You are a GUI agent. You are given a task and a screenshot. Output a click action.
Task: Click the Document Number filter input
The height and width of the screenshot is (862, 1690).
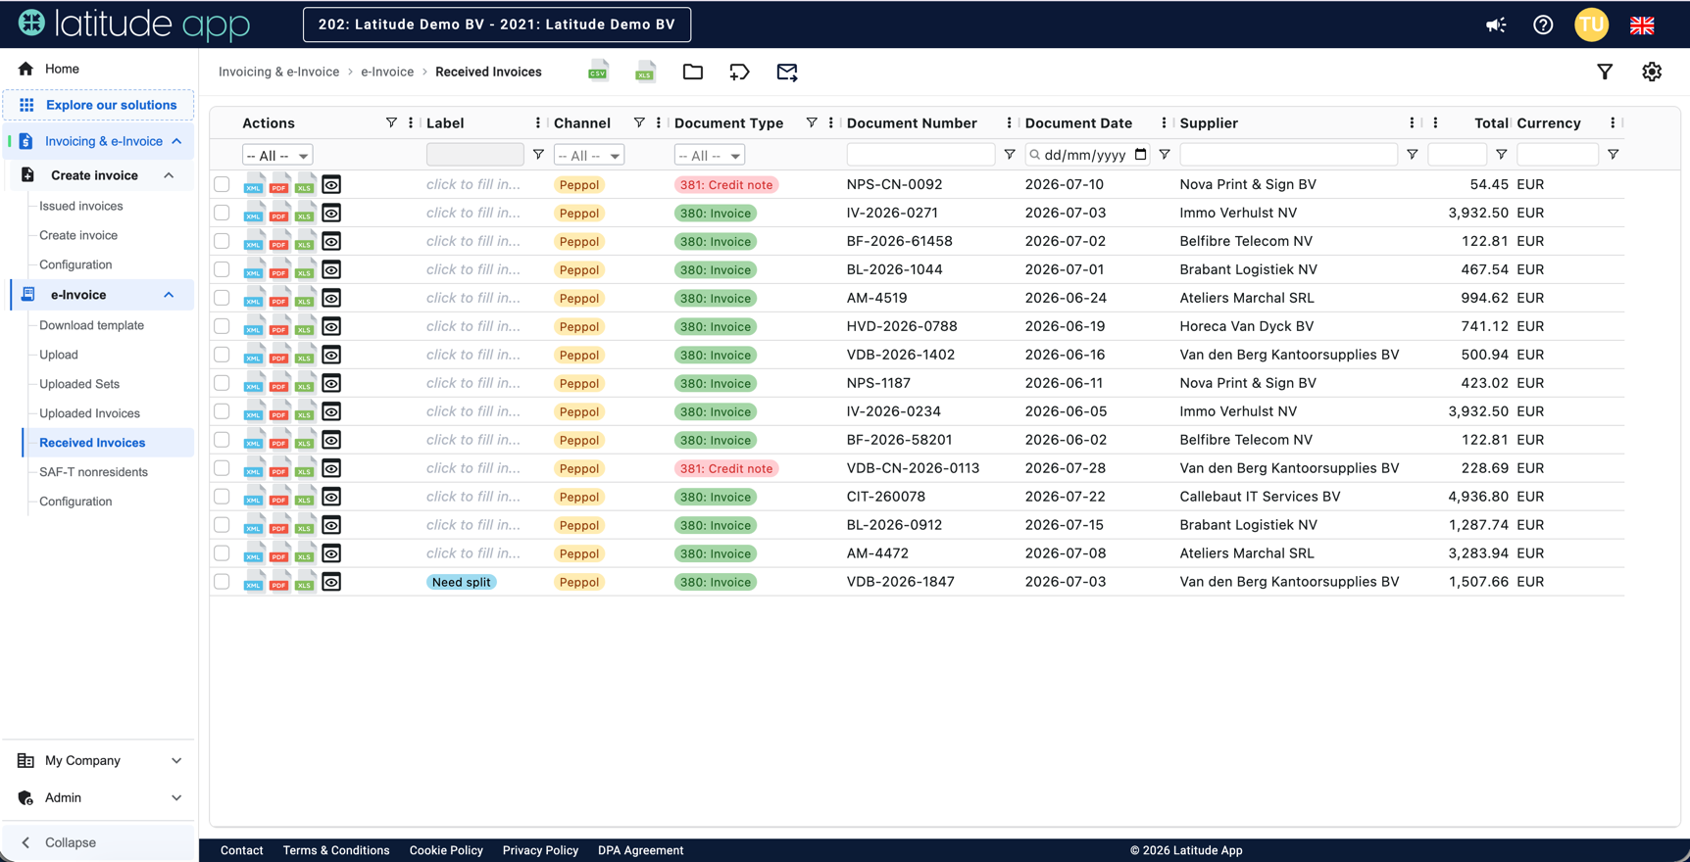coord(920,155)
